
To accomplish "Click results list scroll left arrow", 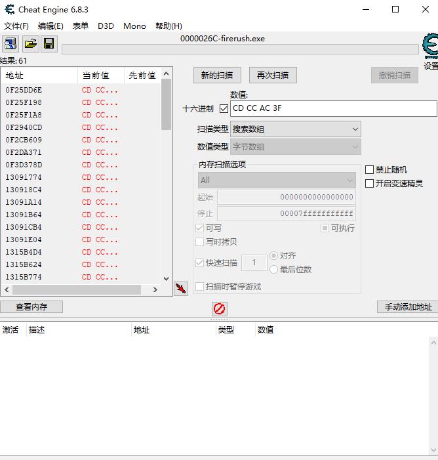I will coord(7,290).
